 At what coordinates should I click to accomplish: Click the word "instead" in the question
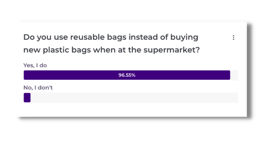[x=143, y=37]
